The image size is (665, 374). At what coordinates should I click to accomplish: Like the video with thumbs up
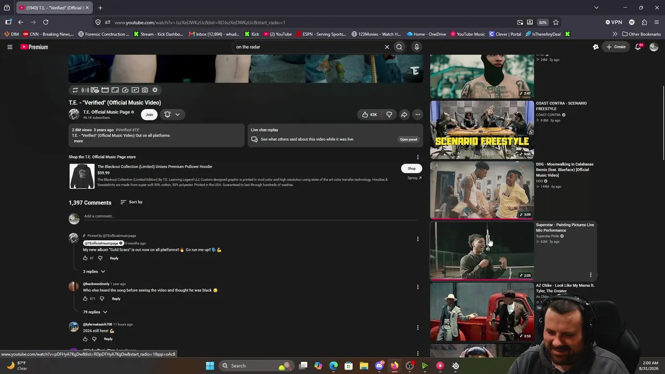pyautogui.click(x=369, y=114)
